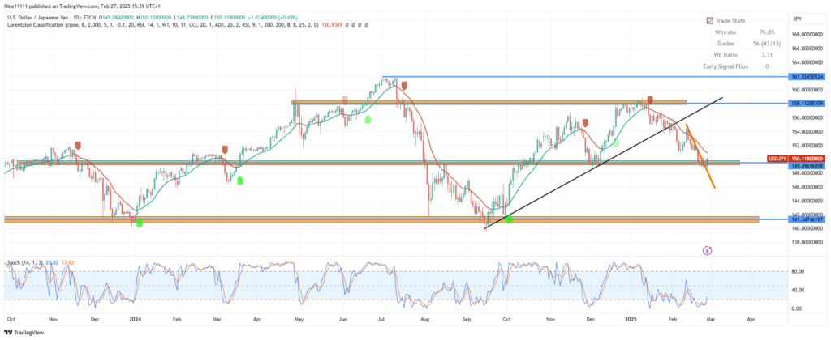The width and height of the screenshot is (831, 340).
Task: Click the Trade Stats heading
Action: click(x=730, y=20)
